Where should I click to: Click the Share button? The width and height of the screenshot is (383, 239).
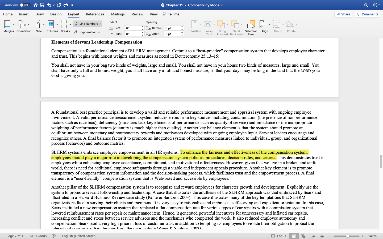[x=343, y=14]
